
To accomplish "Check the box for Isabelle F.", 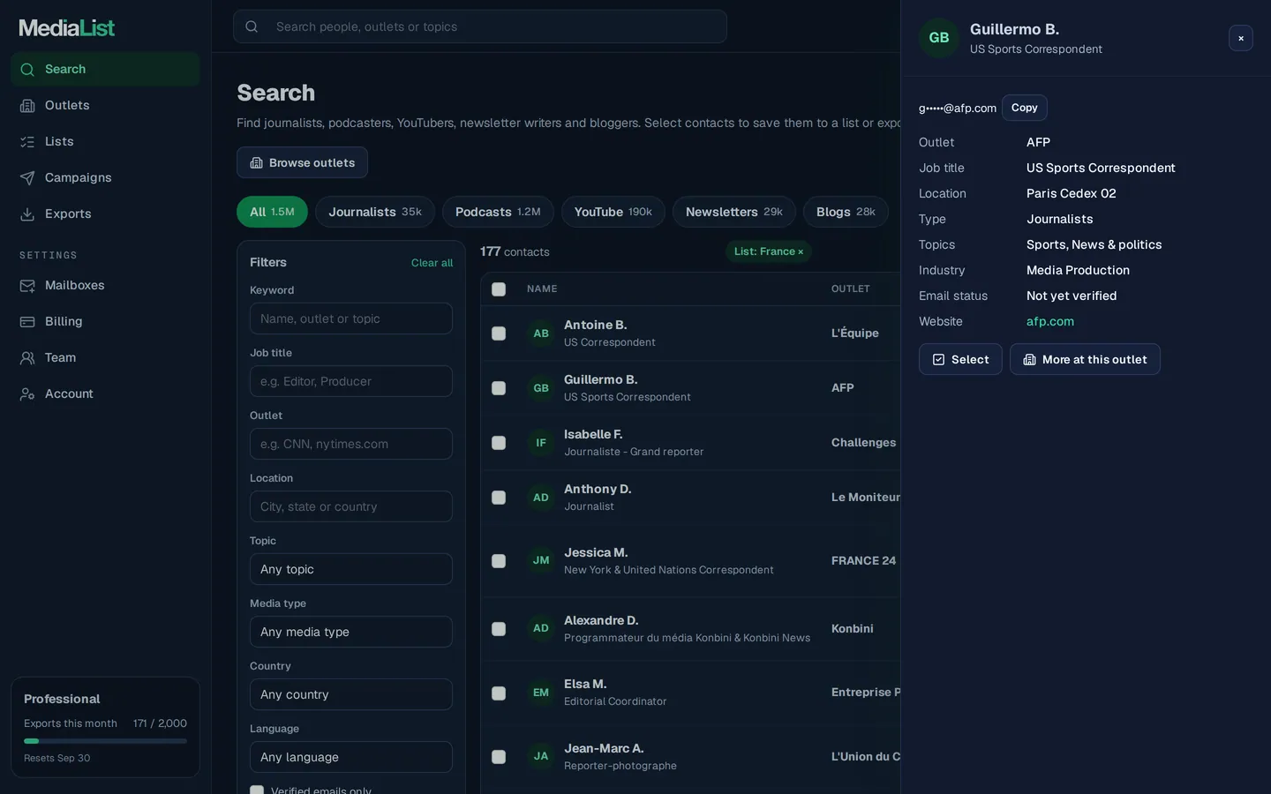I will click(499, 443).
